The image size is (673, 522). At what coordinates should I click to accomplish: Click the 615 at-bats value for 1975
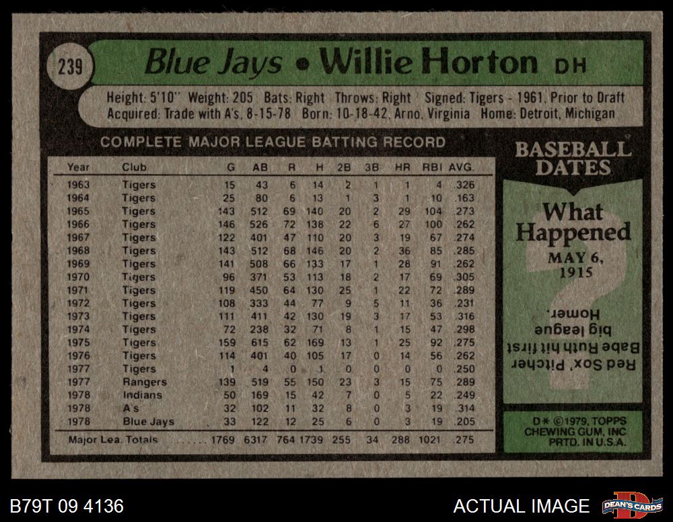click(x=259, y=343)
